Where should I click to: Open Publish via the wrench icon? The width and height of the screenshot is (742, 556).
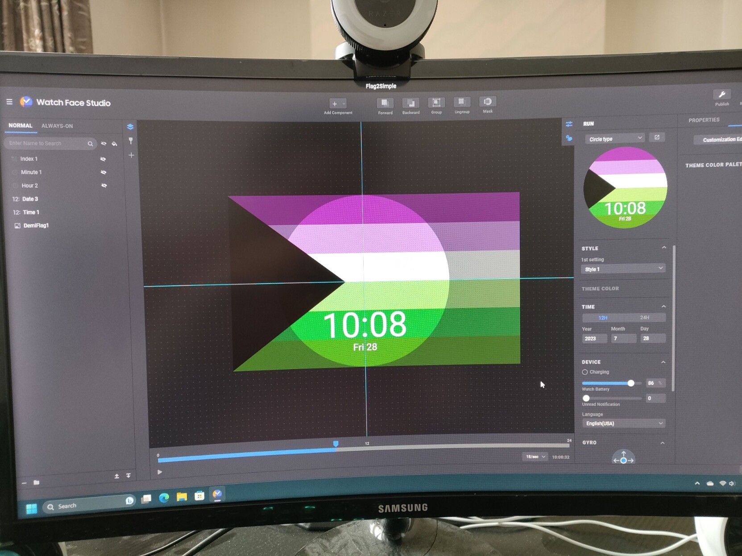(x=721, y=95)
